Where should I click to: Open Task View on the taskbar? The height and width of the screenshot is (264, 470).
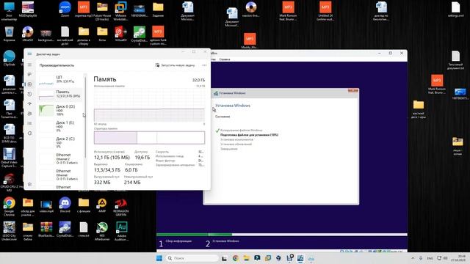coord(224,258)
